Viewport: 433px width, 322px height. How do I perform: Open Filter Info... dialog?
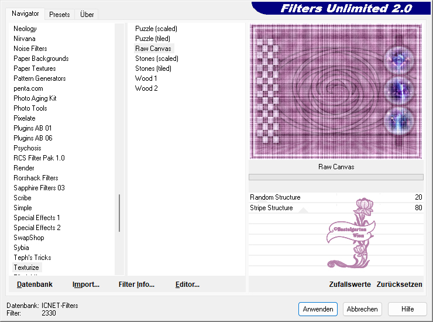tap(136, 285)
